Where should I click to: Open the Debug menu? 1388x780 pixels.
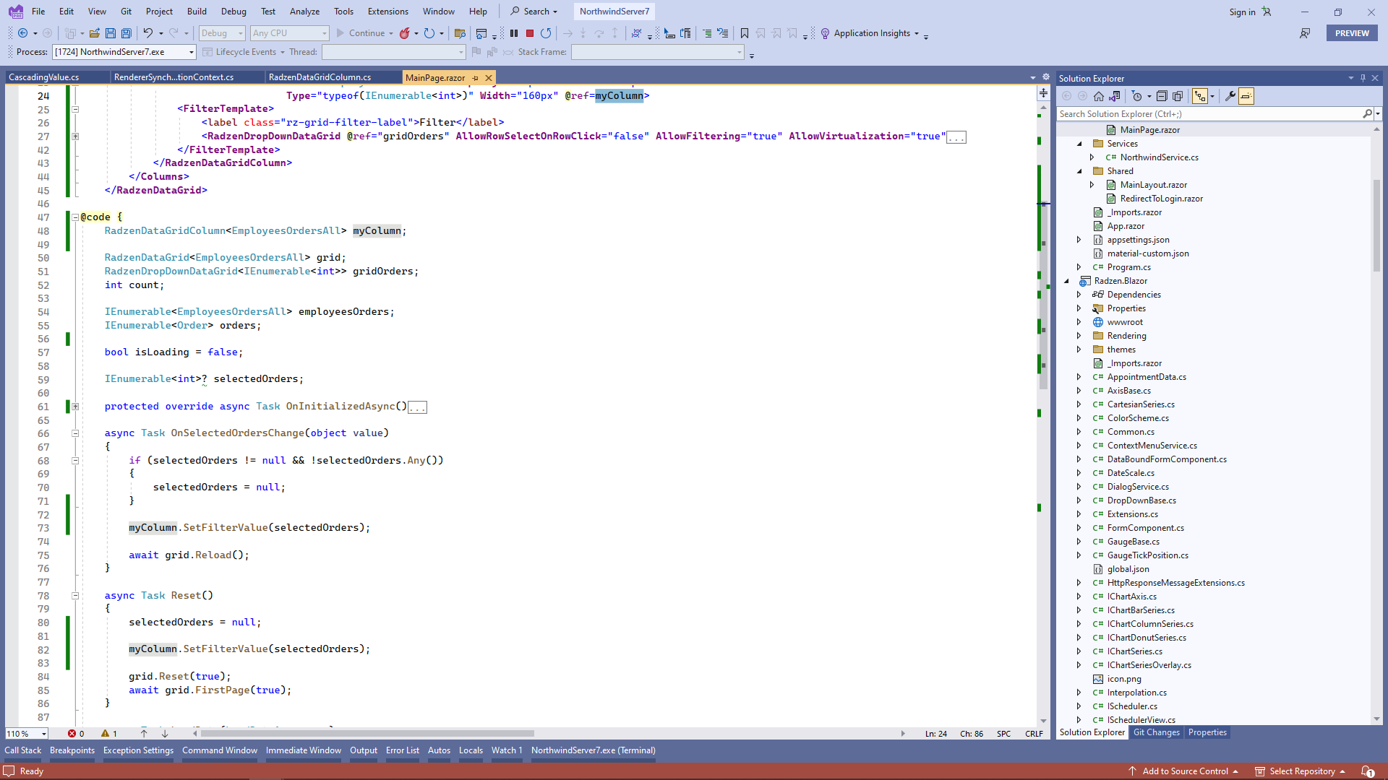point(233,12)
